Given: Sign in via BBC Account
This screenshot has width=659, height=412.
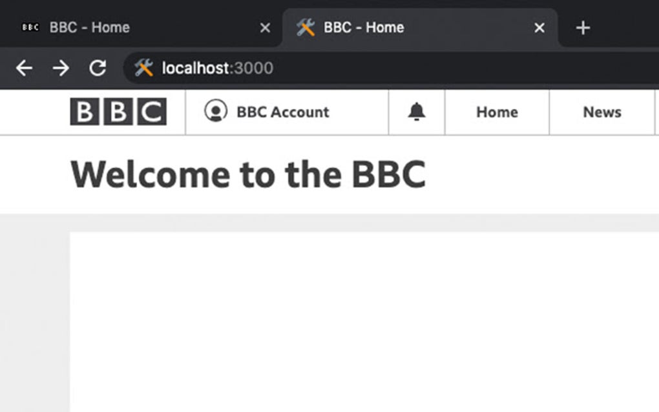Looking at the screenshot, I should [x=282, y=112].
